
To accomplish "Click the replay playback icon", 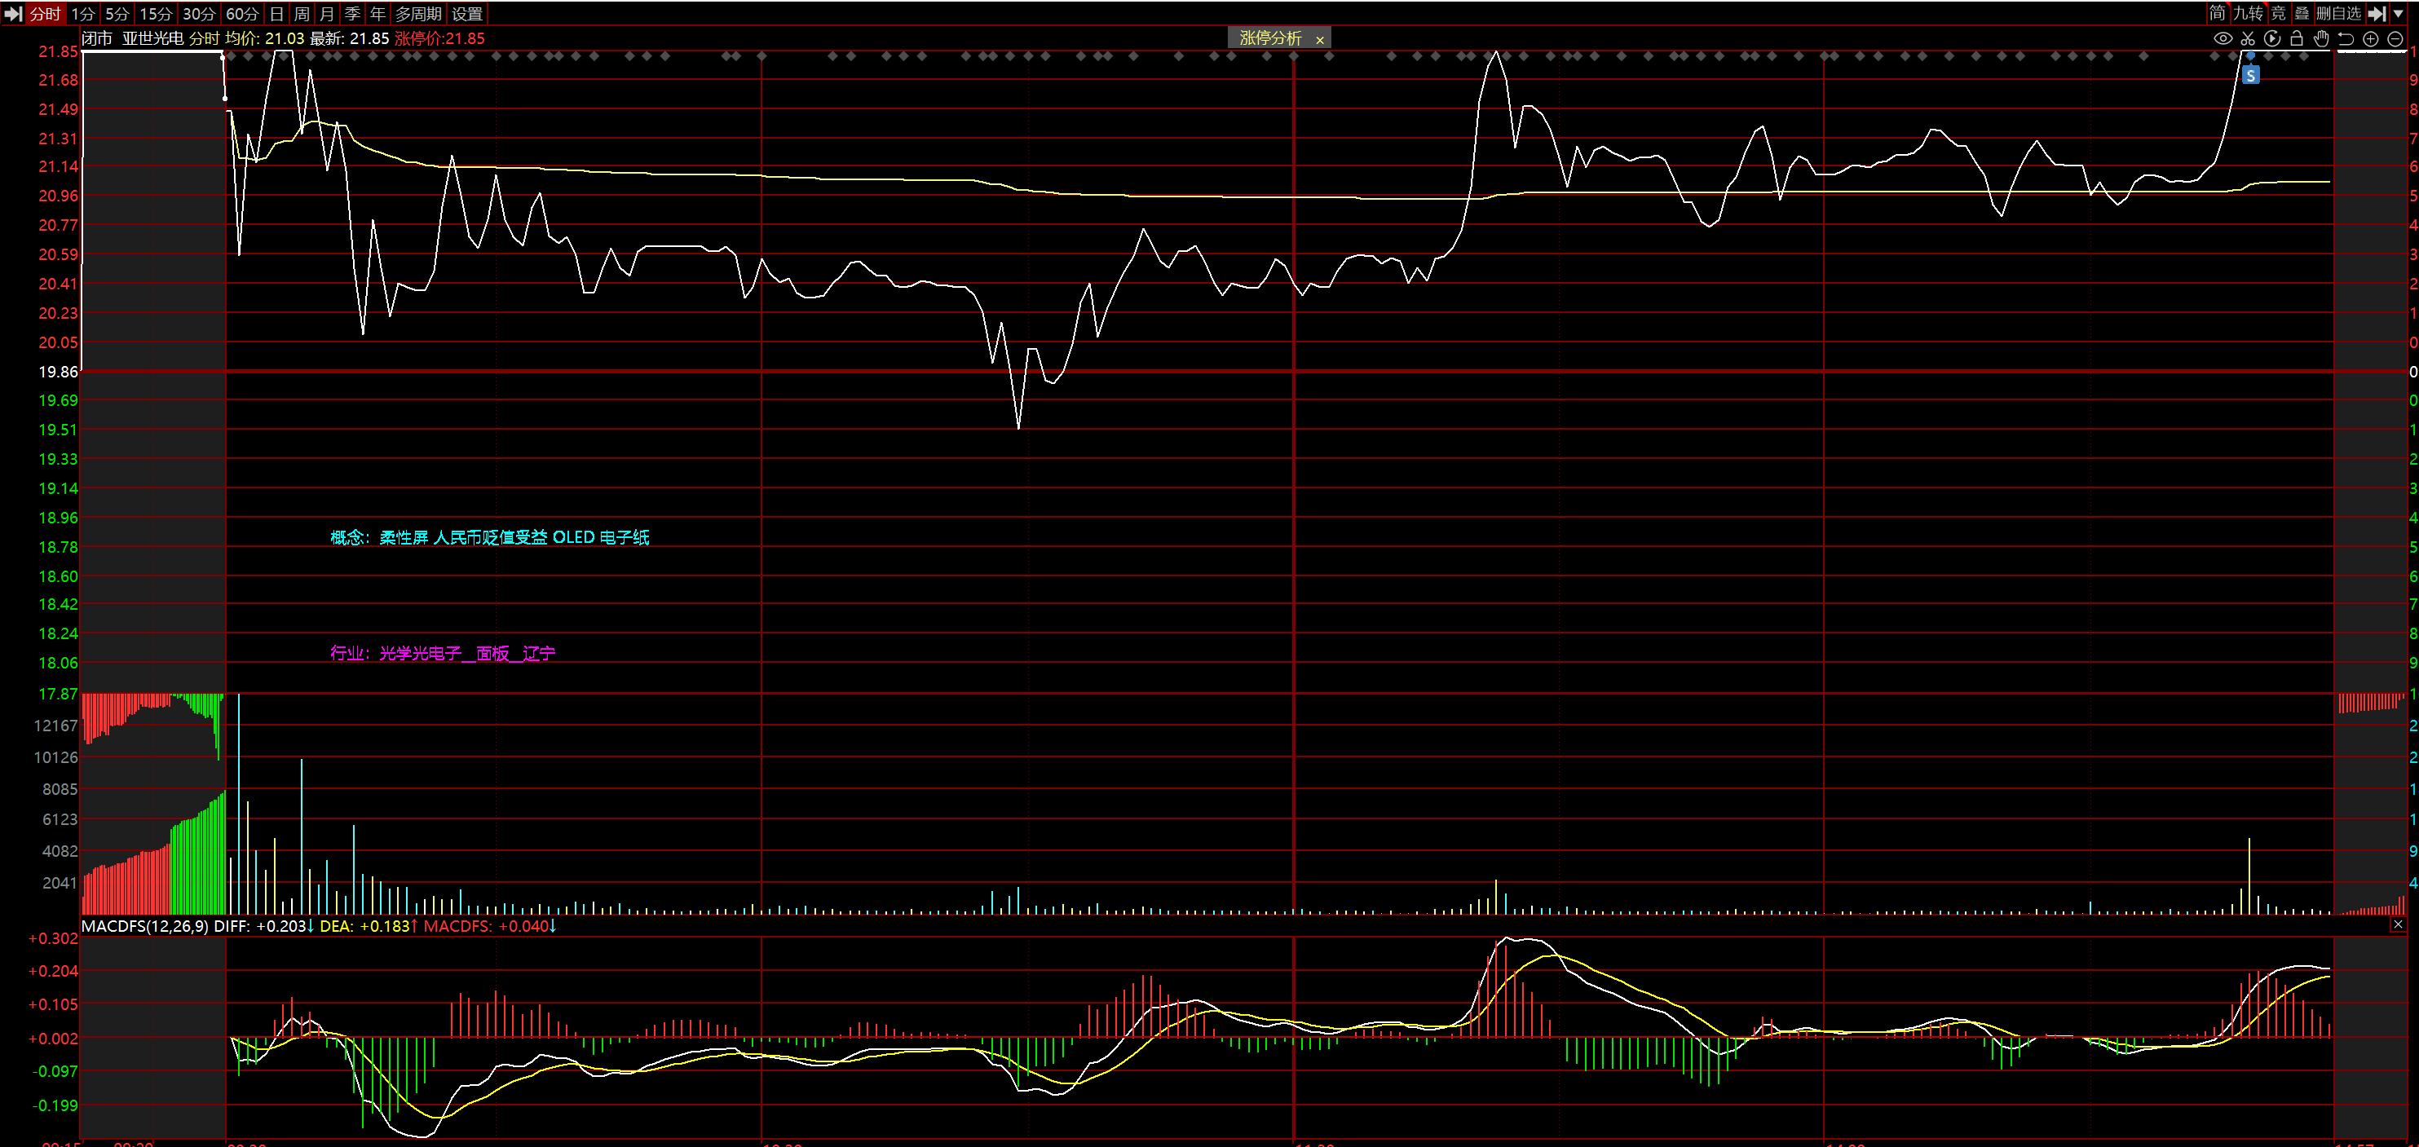I will tap(2271, 38).
